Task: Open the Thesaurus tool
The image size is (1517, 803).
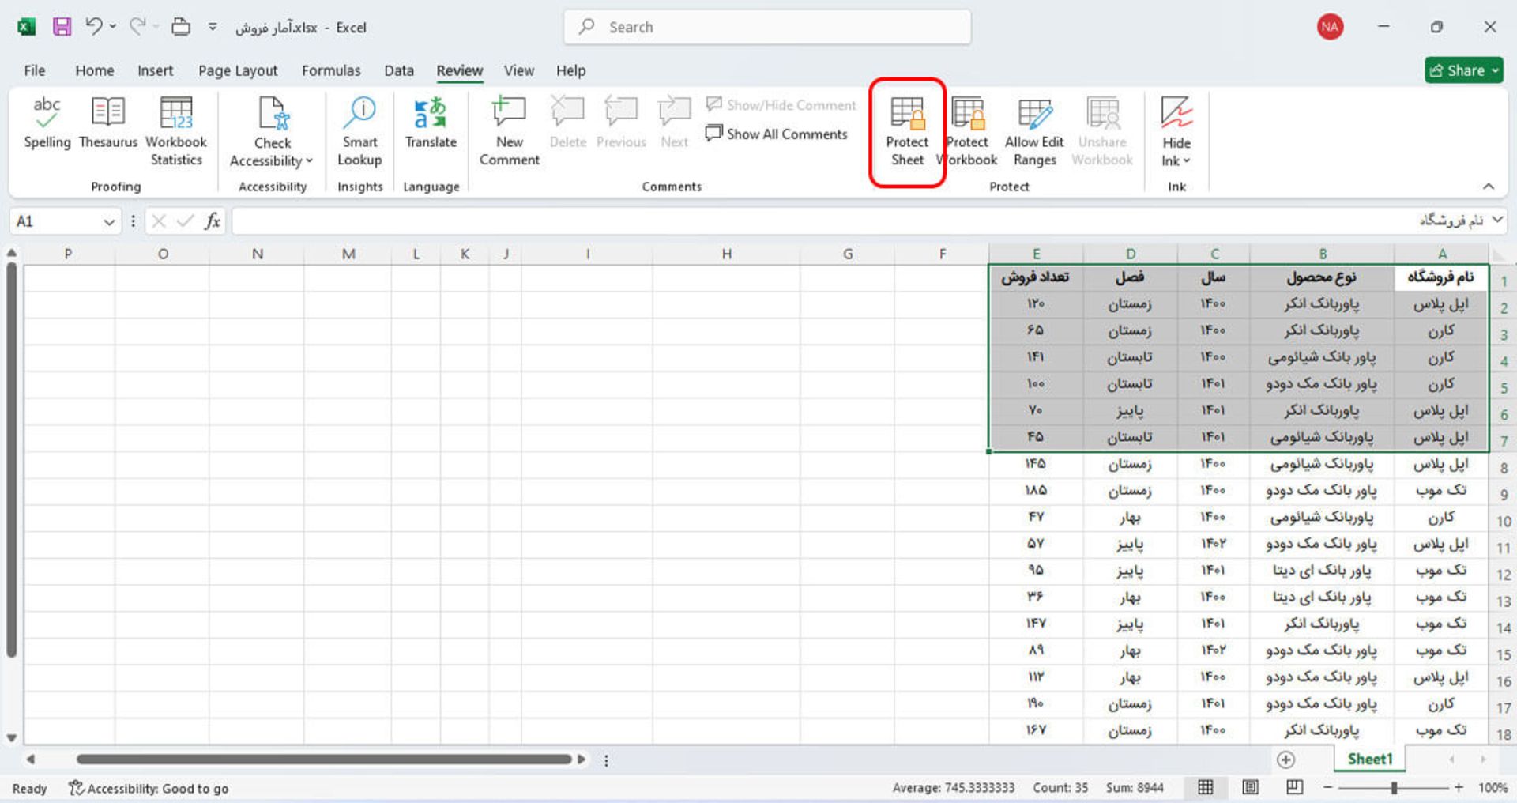Action: pyautogui.click(x=108, y=123)
